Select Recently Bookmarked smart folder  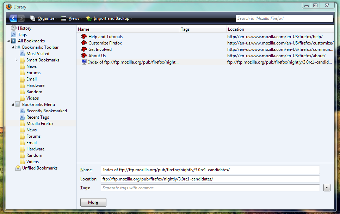coord(47,111)
